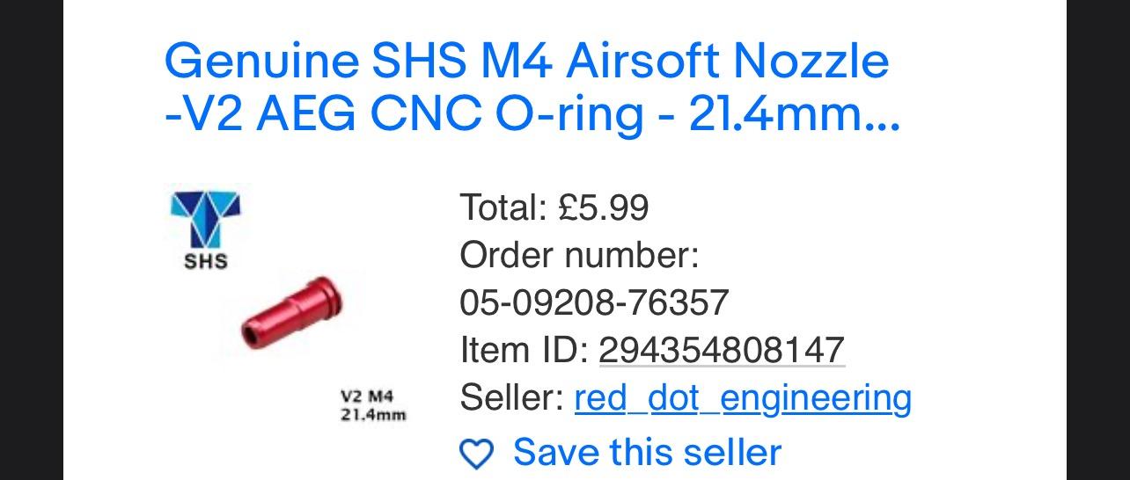Click the V2 M4 21.4mm image caption
This screenshot has width=1130, height=480.
pyautogui.click(x=373, y=405)
